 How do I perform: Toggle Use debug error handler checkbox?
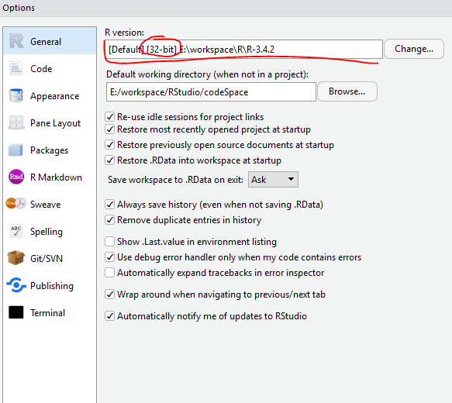coord(110,257)
